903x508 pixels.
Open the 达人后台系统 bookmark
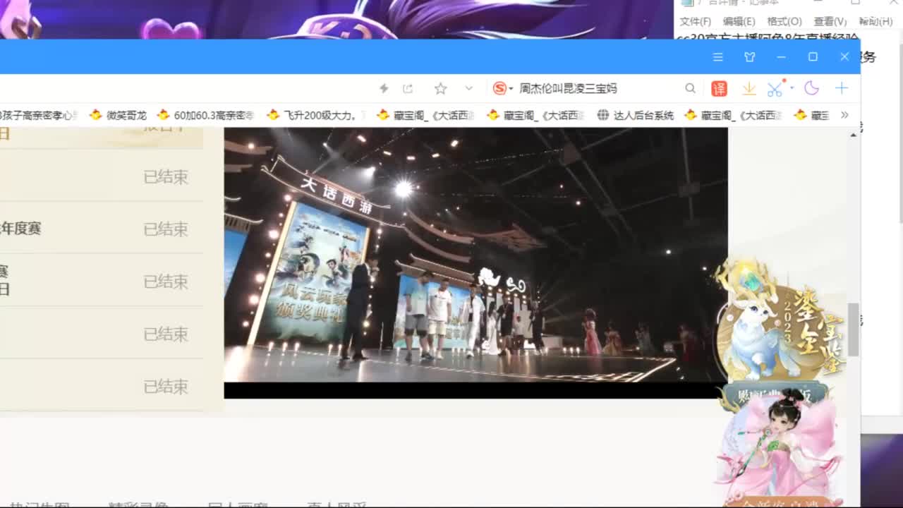tap(635, 115)
